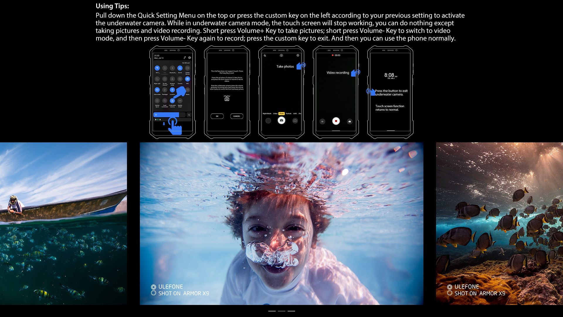Click the 'Video recording' label
This screenshot has height=317, width=563.
(x=338, y=73)
